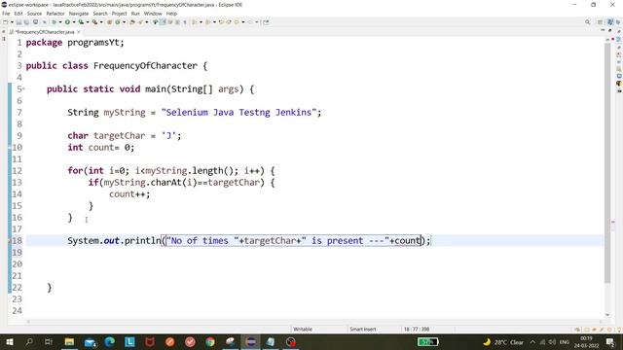Open the Help menu
Screen dimensions: 623x350
coord(171,14)
